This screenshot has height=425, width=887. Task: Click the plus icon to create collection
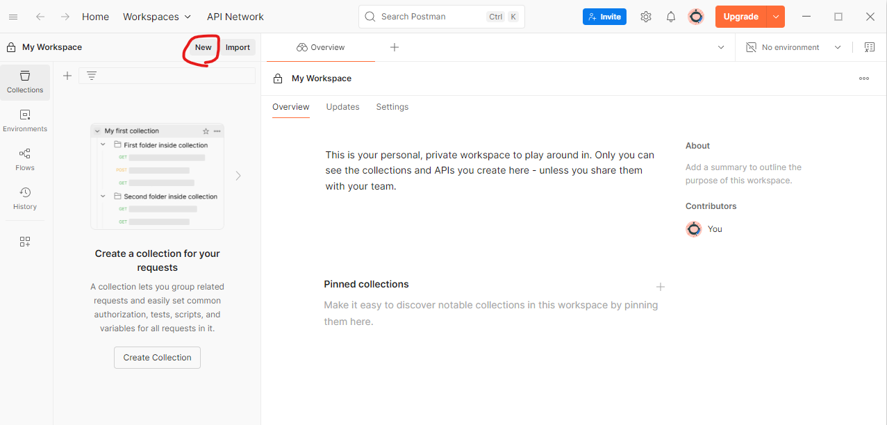click(67, 76)
